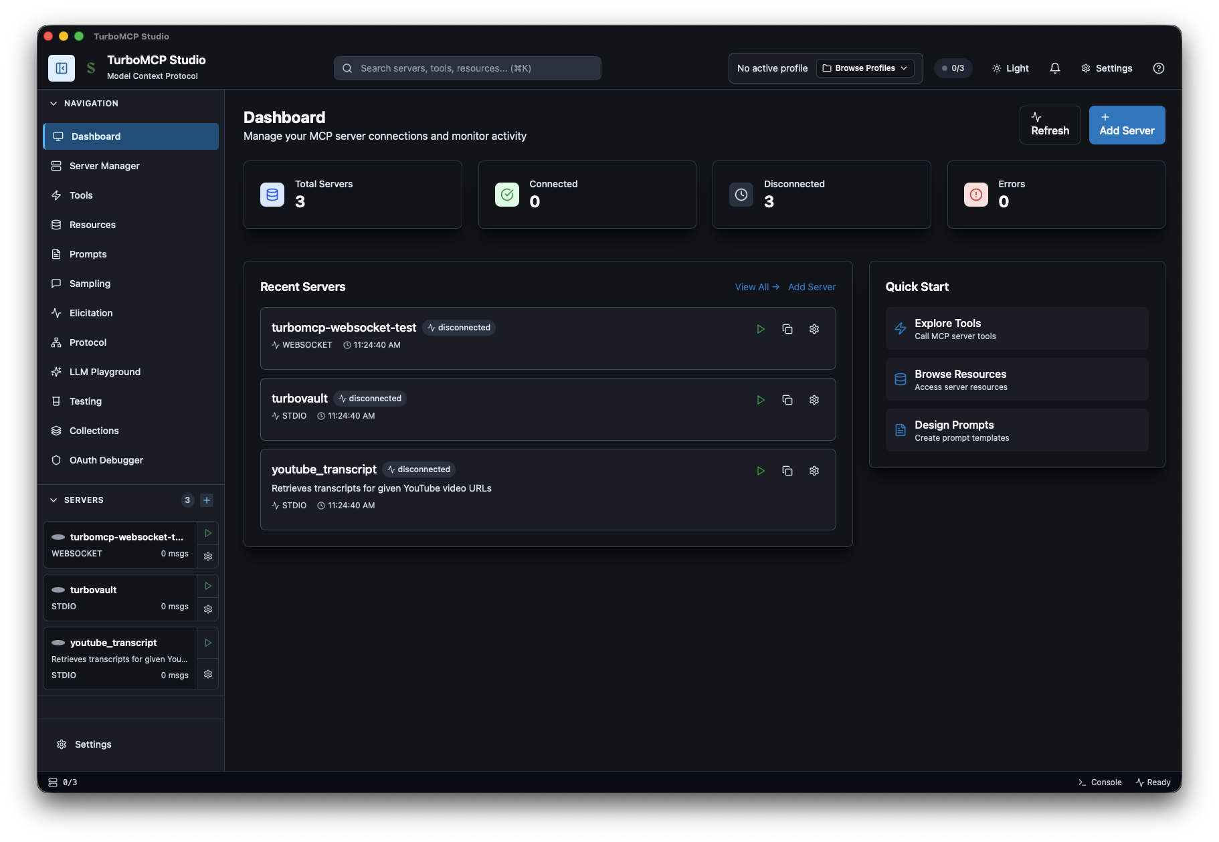Collapse the NAVIGATION section
The width and height of the screenshot is (1219, 842).
[84, 104]
